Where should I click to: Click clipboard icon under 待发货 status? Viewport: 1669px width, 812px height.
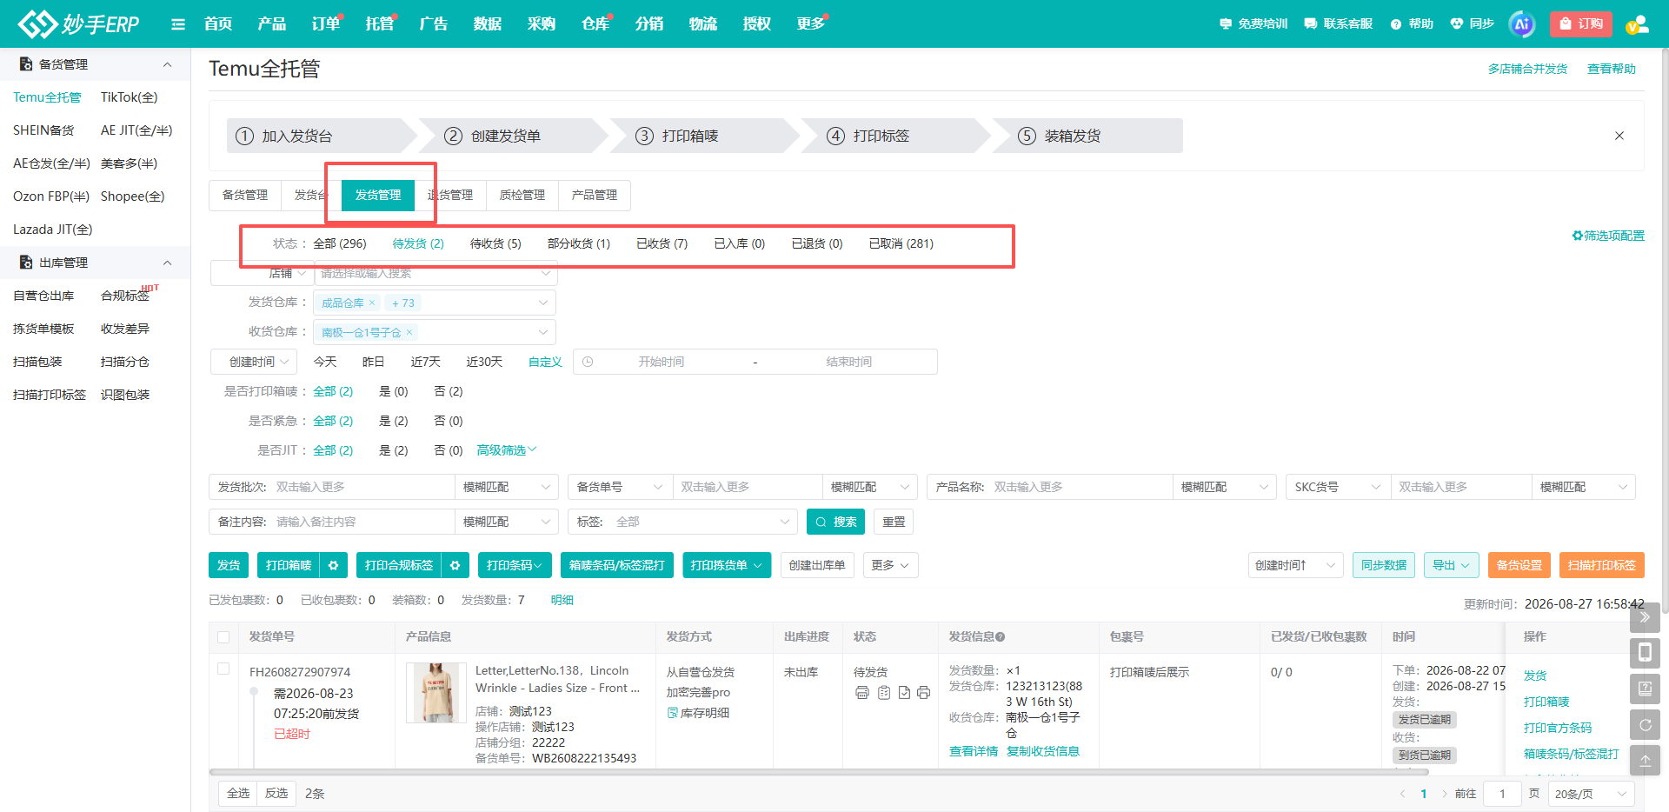point(884,693)
